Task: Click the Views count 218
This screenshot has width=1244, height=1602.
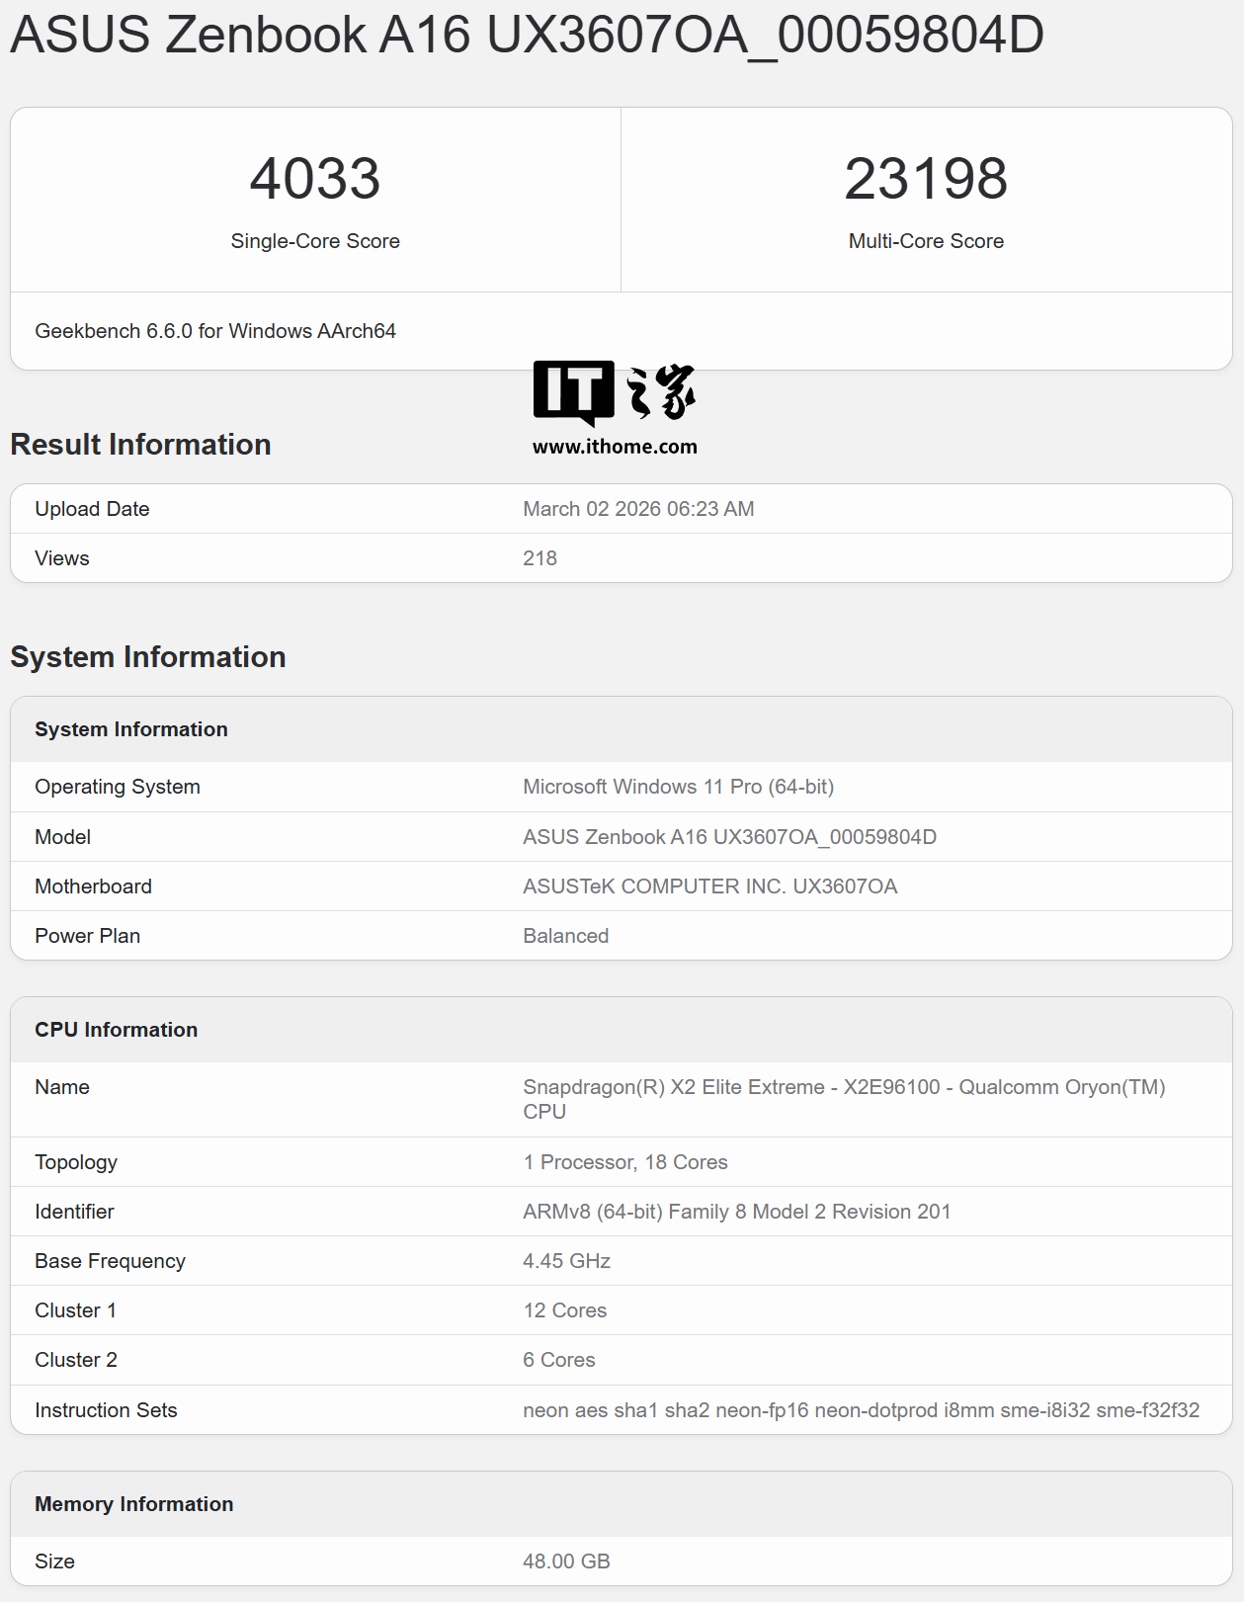Action: 539,558
